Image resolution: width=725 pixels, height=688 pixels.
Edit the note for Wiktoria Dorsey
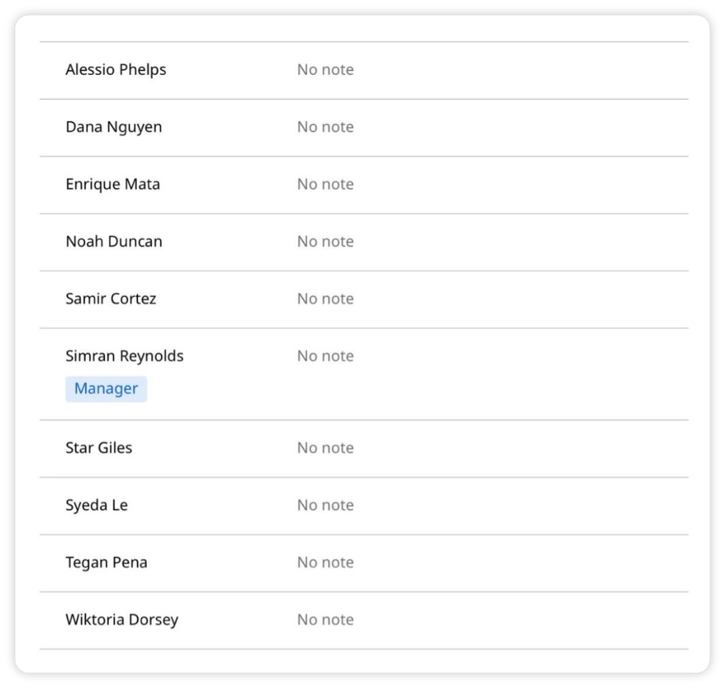pos(325,620)
